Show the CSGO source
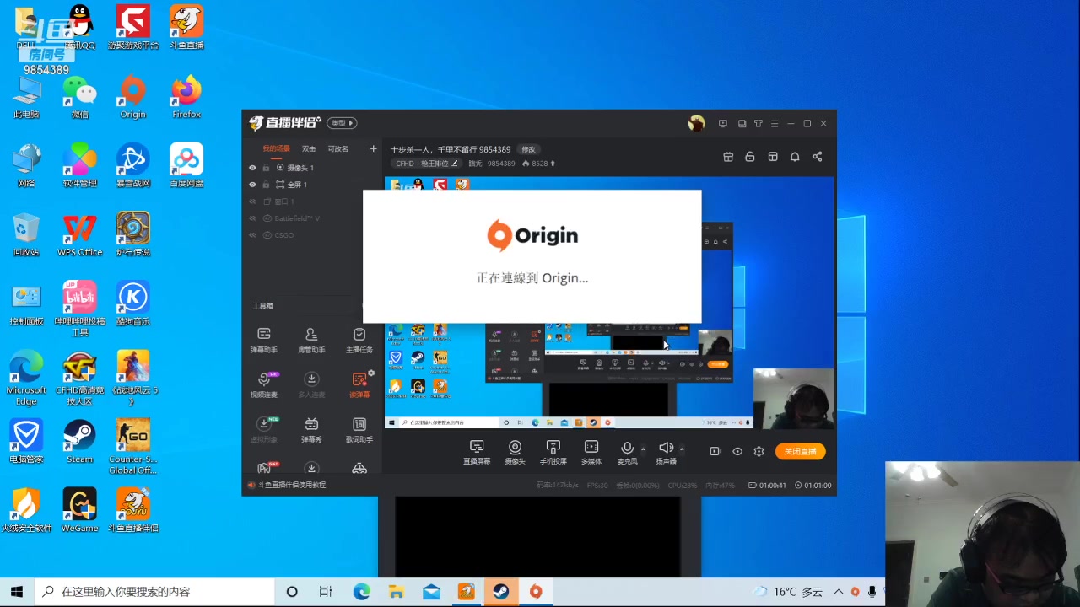 [x=252, y=235]
